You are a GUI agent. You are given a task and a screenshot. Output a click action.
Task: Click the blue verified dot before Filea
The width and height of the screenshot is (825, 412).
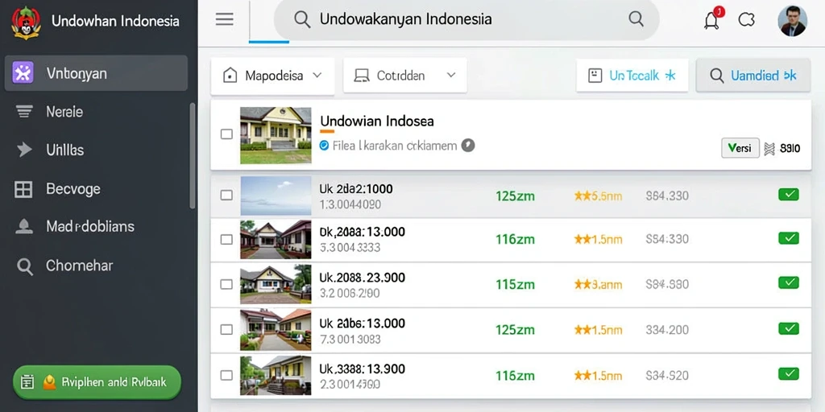pos(324,146)
